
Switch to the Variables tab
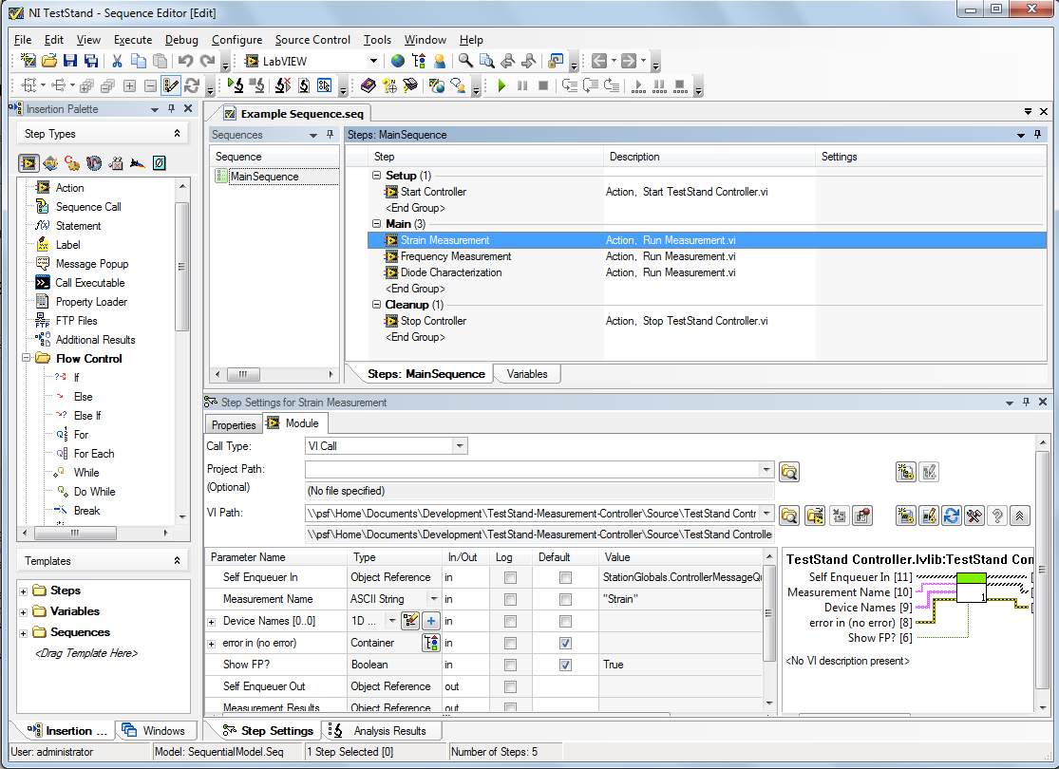(526, 374)
